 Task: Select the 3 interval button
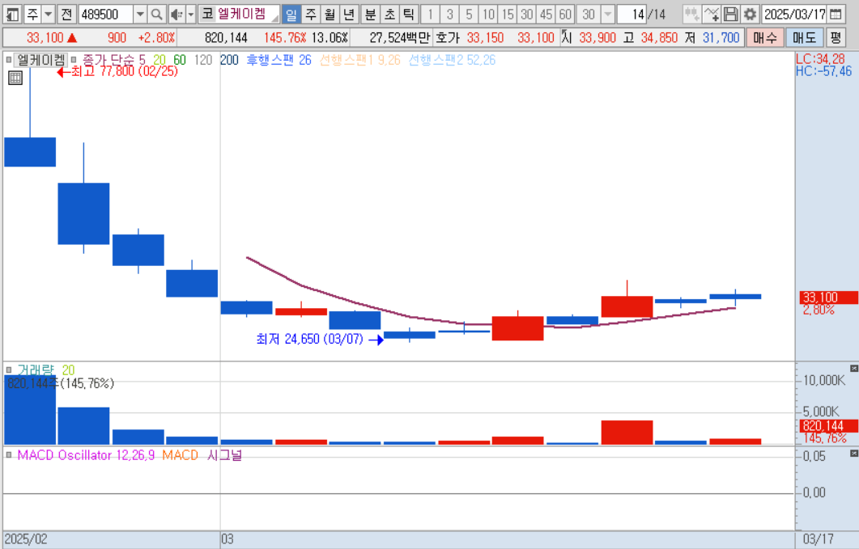point(450,15)
